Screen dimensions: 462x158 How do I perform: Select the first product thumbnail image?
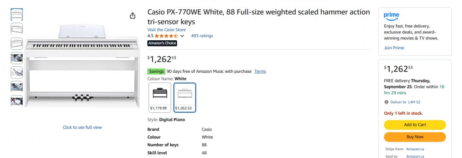tap(17, 15)
